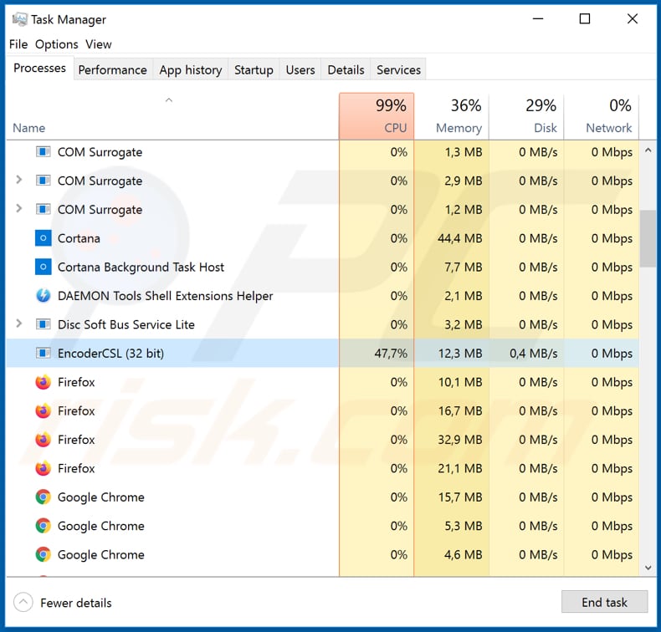Click the 10,1 MB Firefox memory value

(460, 382)
